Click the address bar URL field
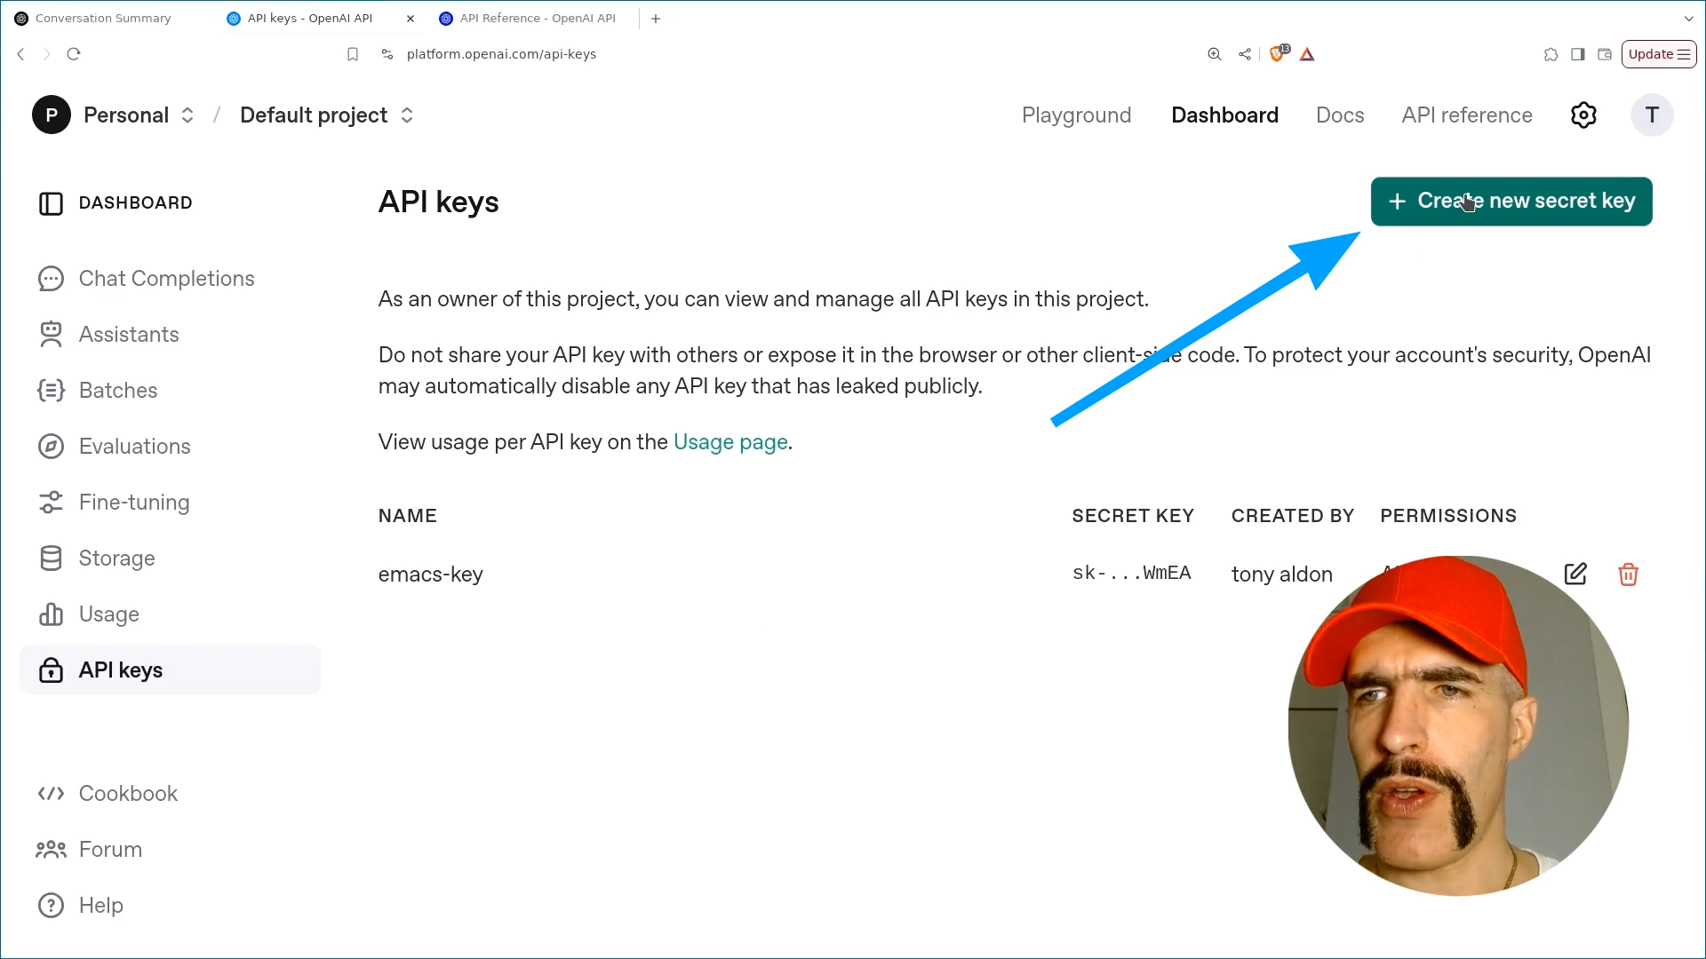Viewport: 1706px width, 959px height. (501, 54)
